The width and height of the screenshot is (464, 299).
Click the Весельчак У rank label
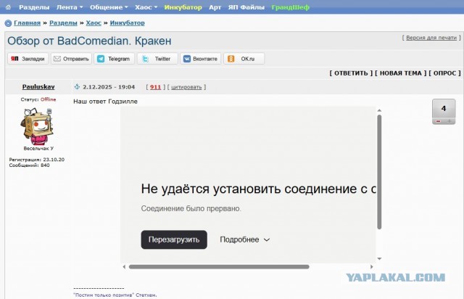(x=38, y=149)
